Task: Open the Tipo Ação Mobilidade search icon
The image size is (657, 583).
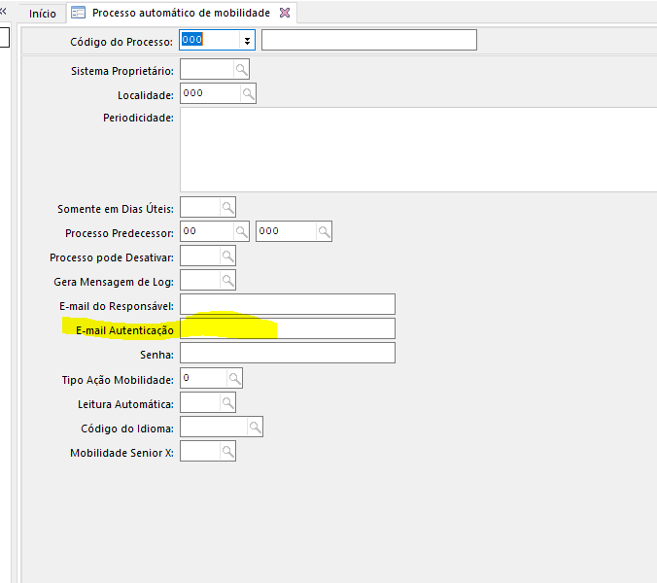Action: [234, 378]
